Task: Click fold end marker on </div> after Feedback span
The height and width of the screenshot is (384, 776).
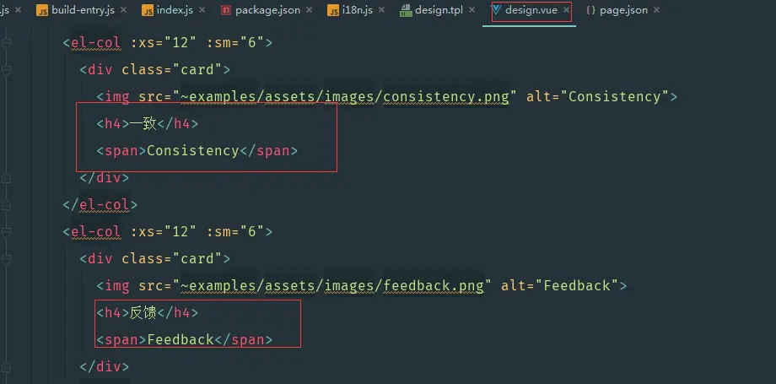Action: [x=6, y=366]
